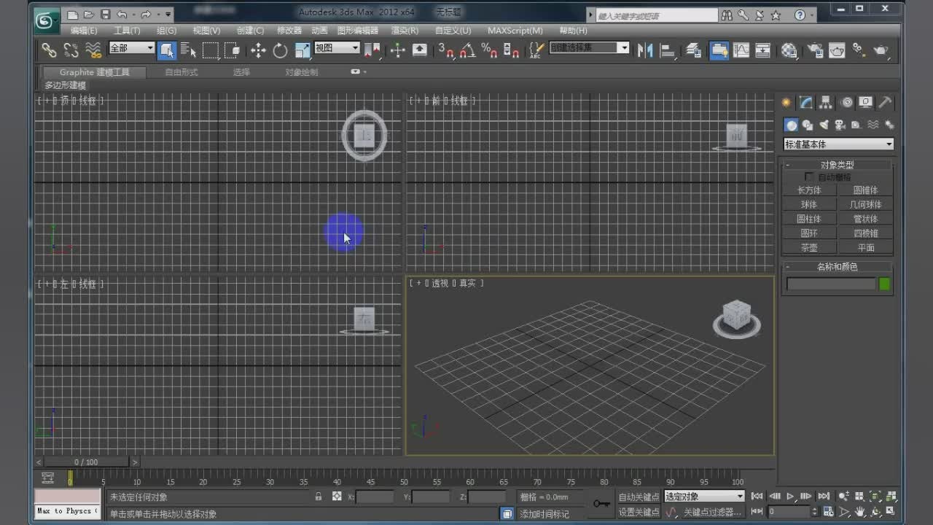933x525 pixels.
Task: Open the MAXScript(M) menu
Action: tap(515, 31)
